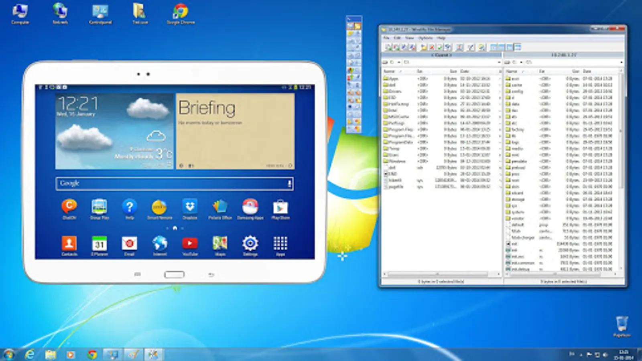Open YouTube from the tablet dock
This screenshot has height=361, width=642.
pyautogui.click(x=190, y=243)
